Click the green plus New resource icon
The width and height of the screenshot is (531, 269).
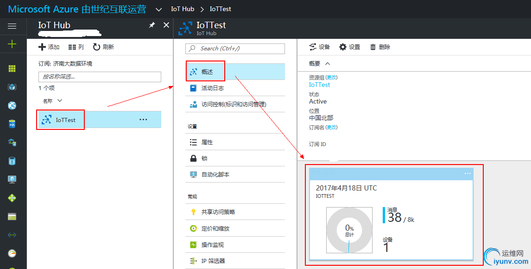click(12, 44)
